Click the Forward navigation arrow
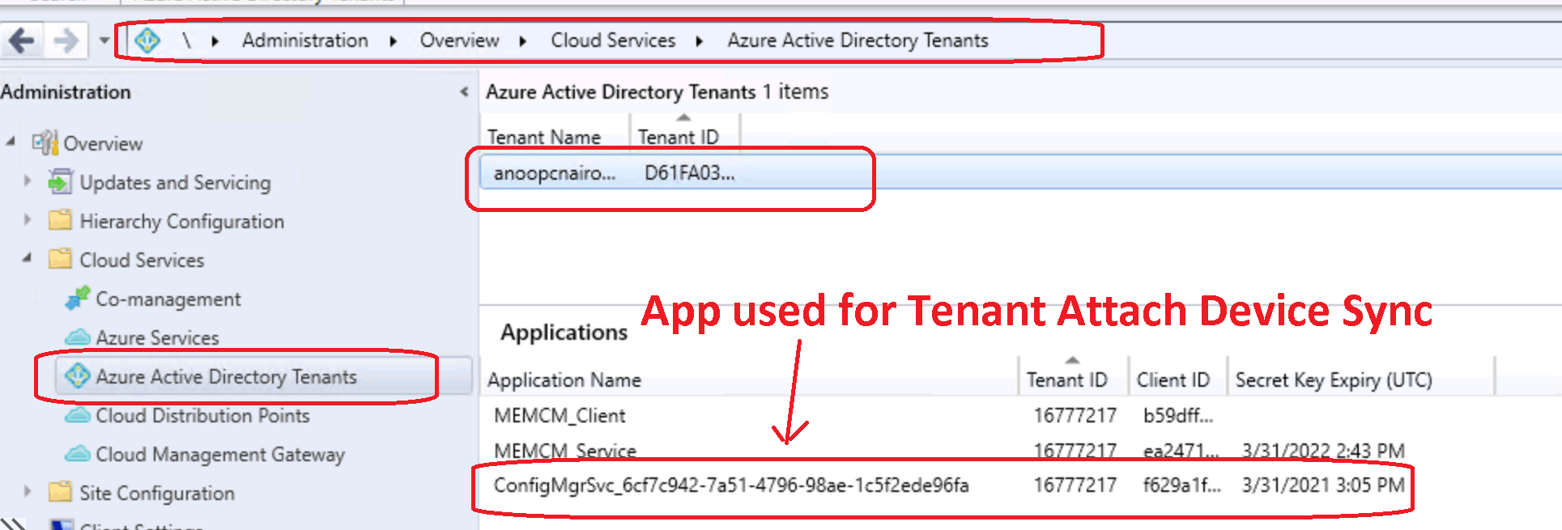Viewport: 1562px width, 530px height. (x=66, y=40)
